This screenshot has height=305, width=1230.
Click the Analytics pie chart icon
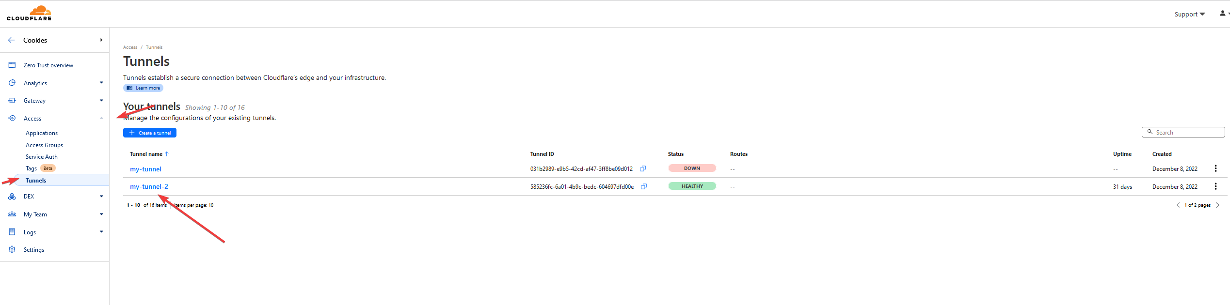tap(12, 83)
